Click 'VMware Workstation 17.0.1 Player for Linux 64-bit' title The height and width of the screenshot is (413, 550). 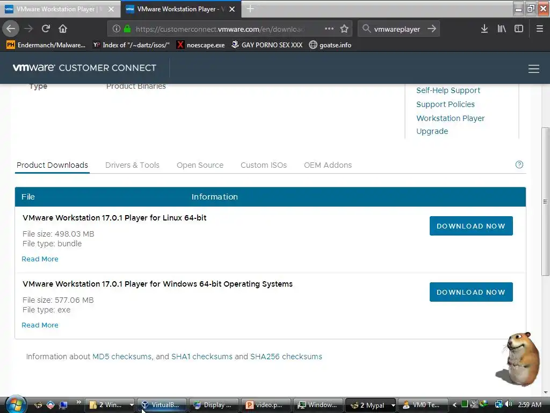point(114,218)
